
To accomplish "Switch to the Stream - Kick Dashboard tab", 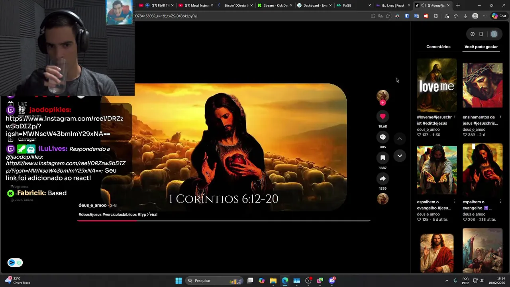I will (x=275, y=6).
